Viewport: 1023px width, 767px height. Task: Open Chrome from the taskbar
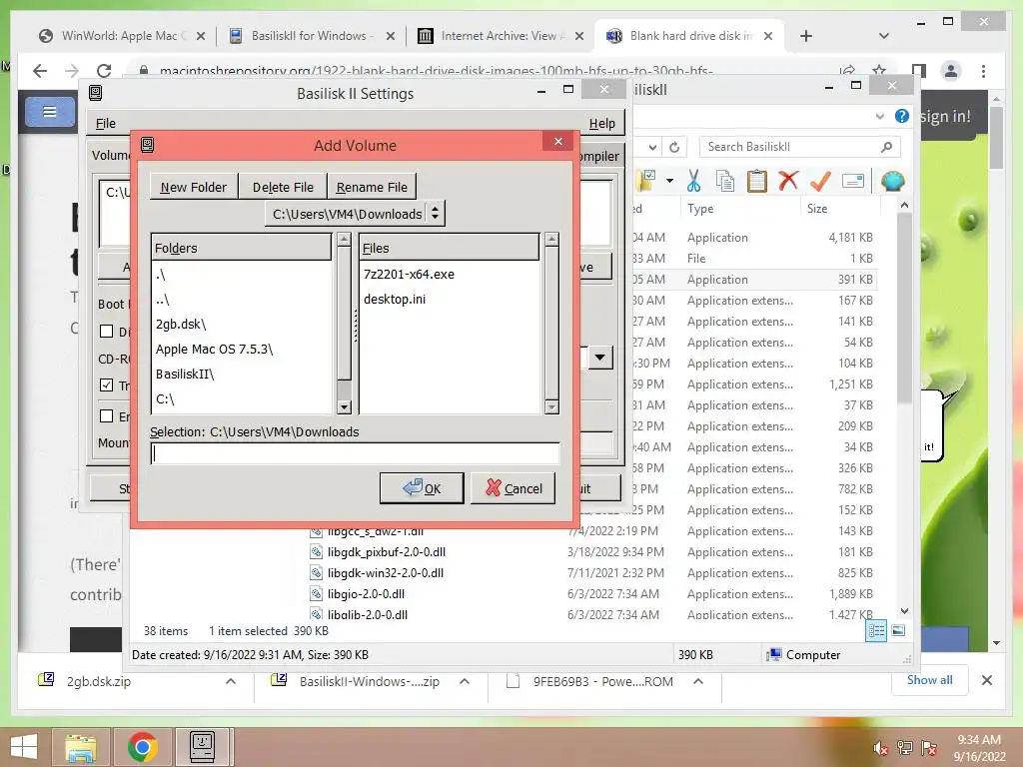pyautogui.click(x=143, y=747)
